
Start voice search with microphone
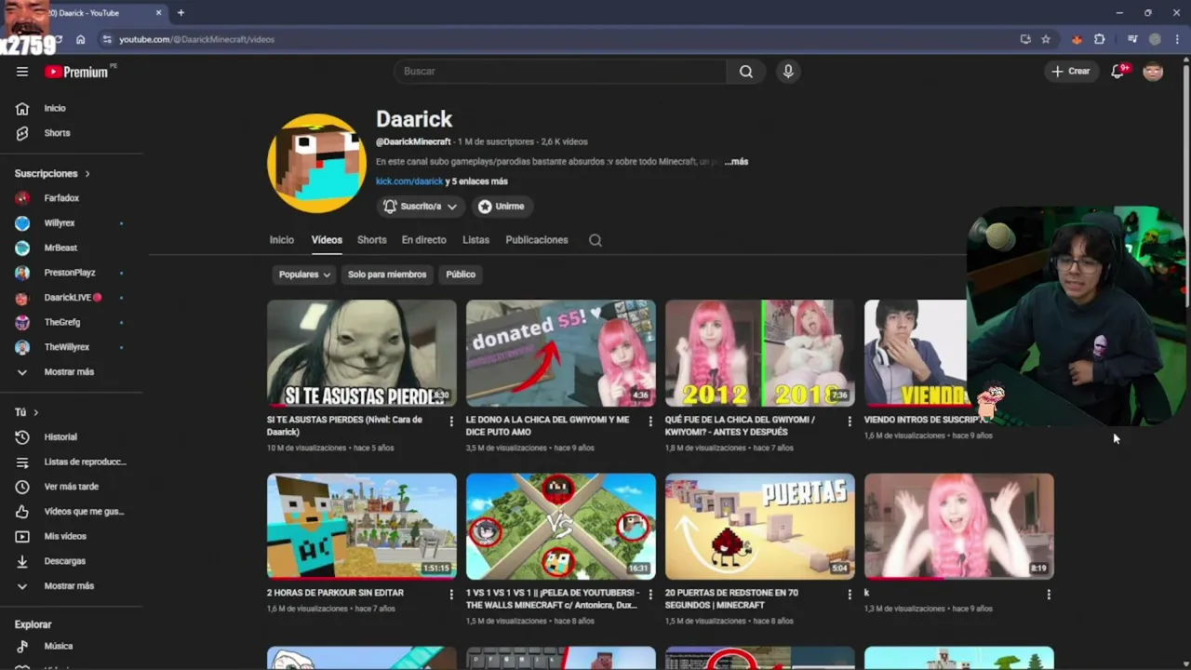click(x=788, y=72)
